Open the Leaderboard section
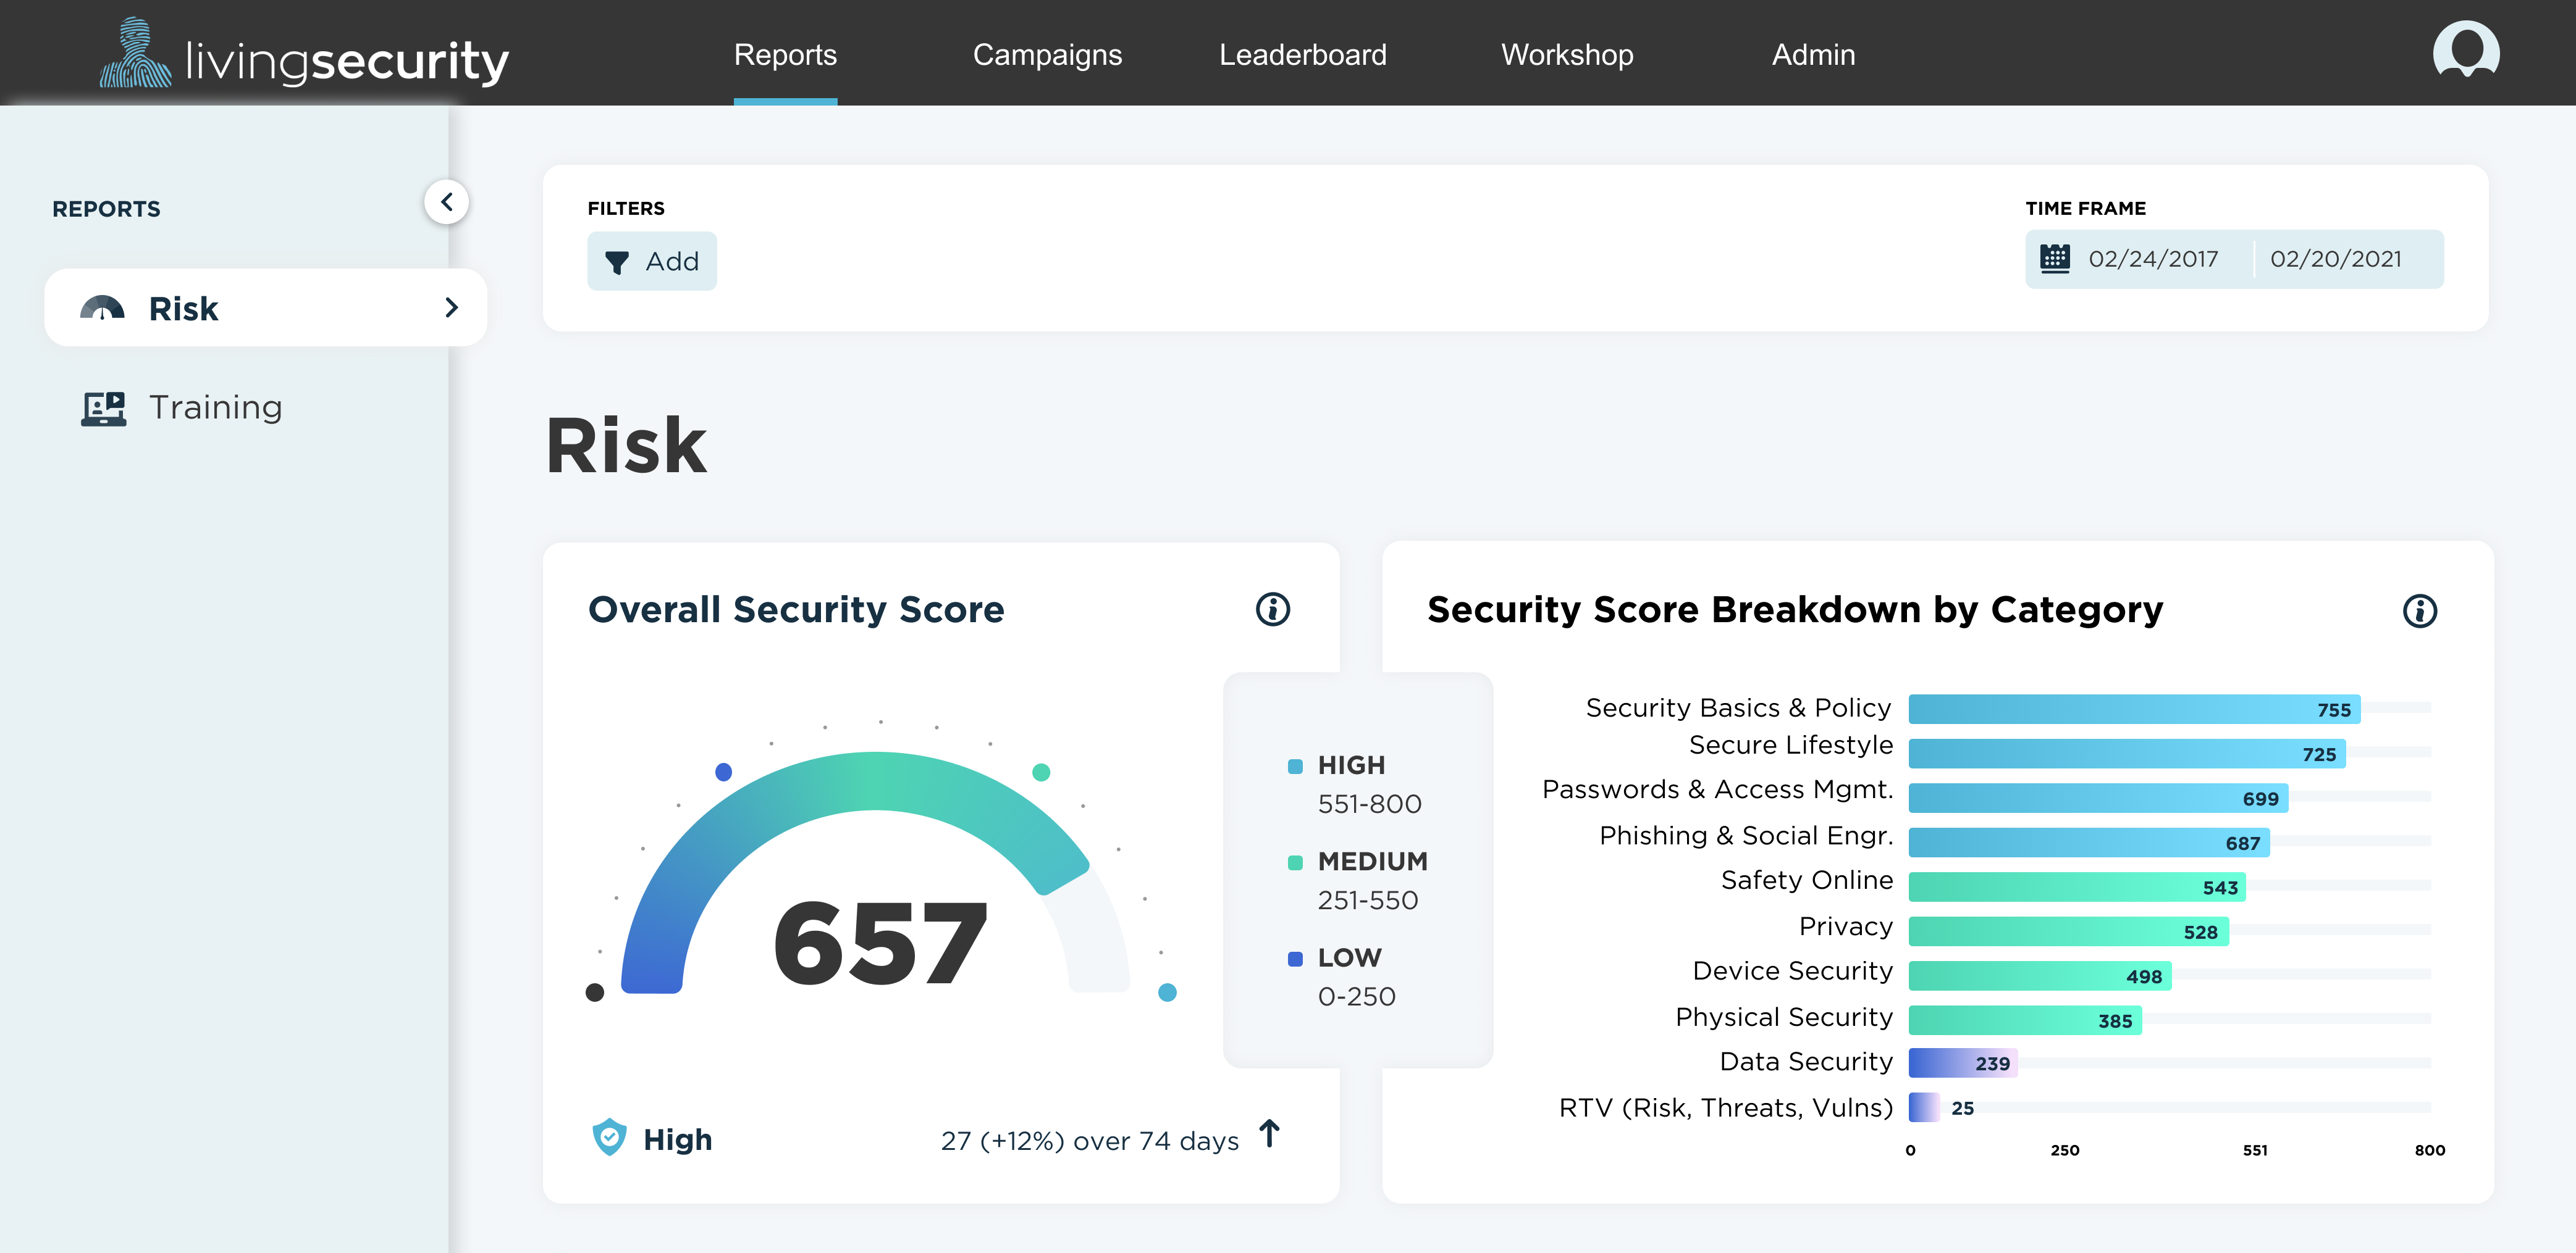This screenshot has width=2576, height=1253. pos(1302,55)
